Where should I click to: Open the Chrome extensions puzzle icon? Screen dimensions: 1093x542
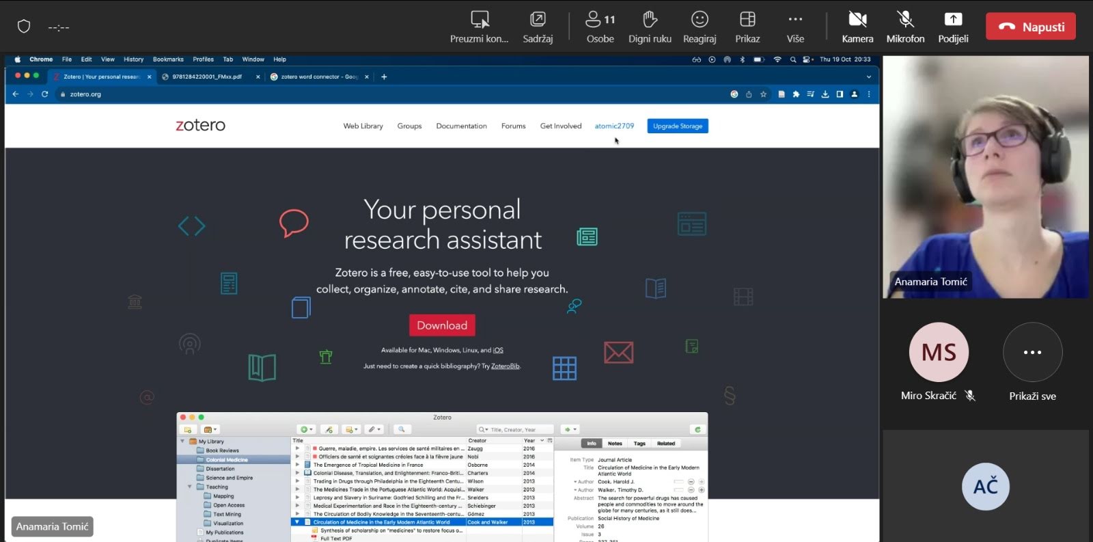[796, 94]
